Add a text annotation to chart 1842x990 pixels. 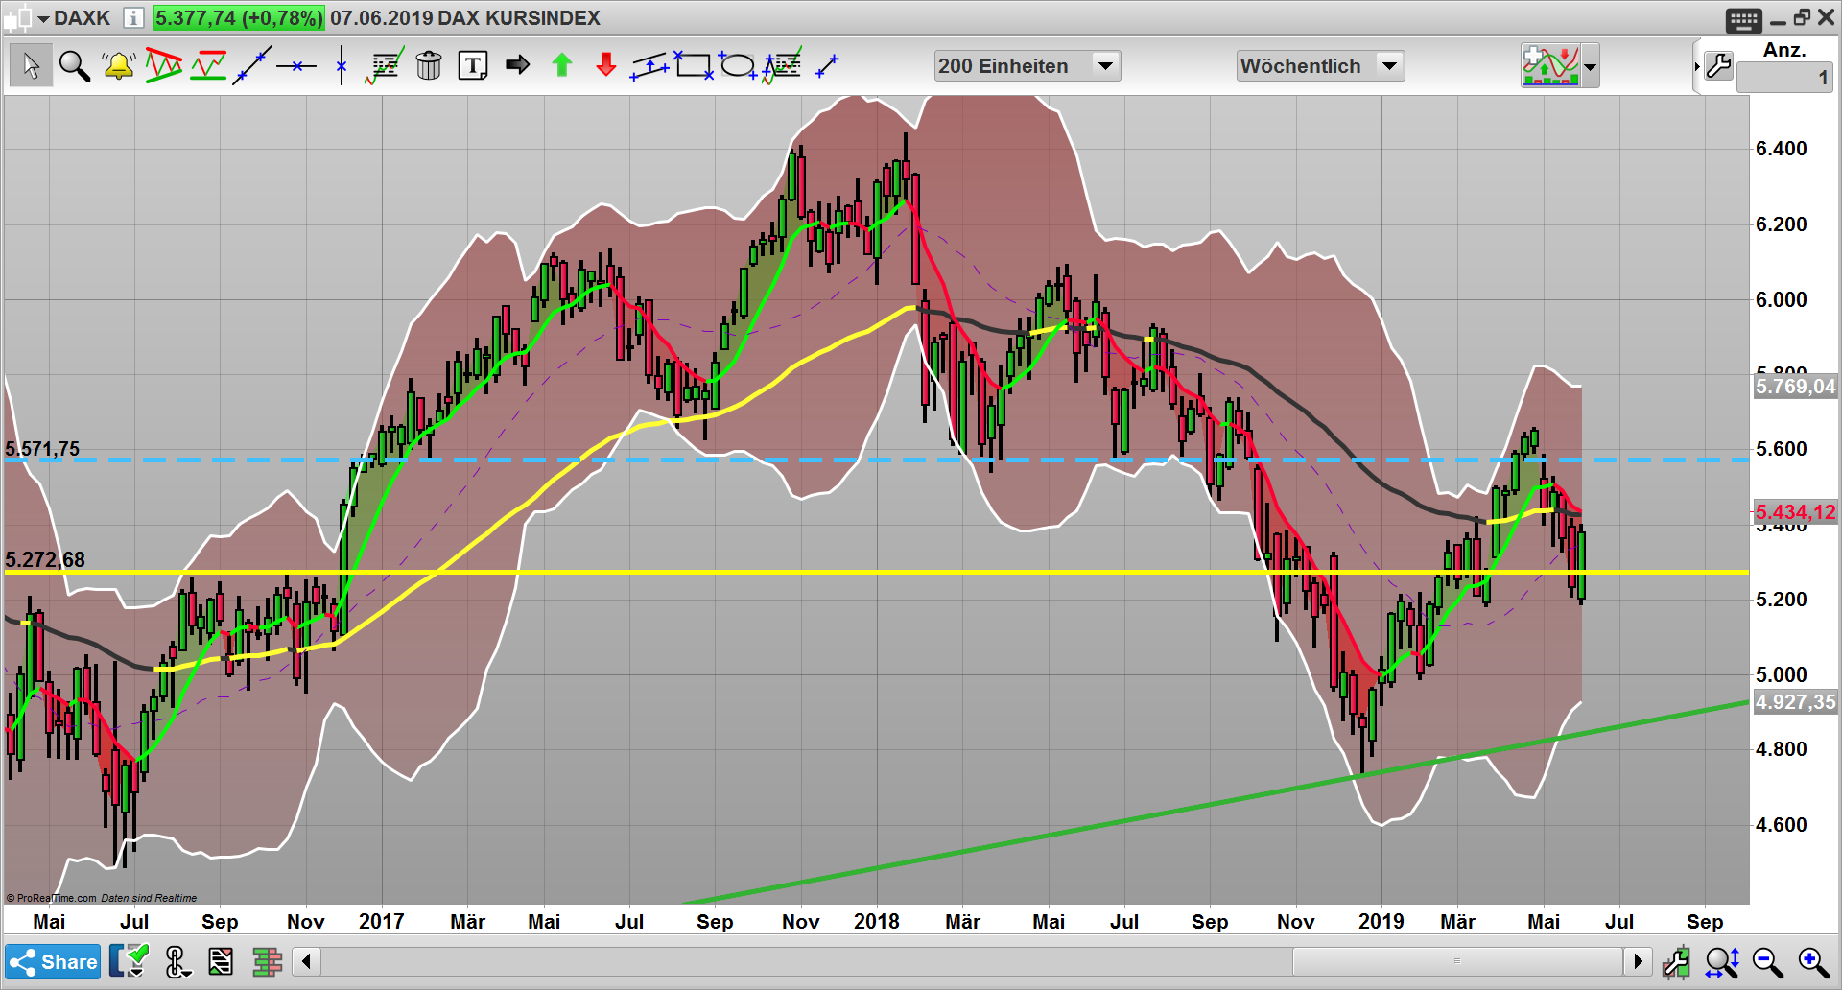(x=473, y=65)
